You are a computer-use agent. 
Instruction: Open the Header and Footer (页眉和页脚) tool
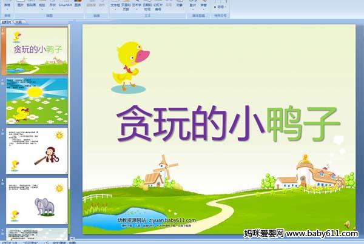point(126,5)
